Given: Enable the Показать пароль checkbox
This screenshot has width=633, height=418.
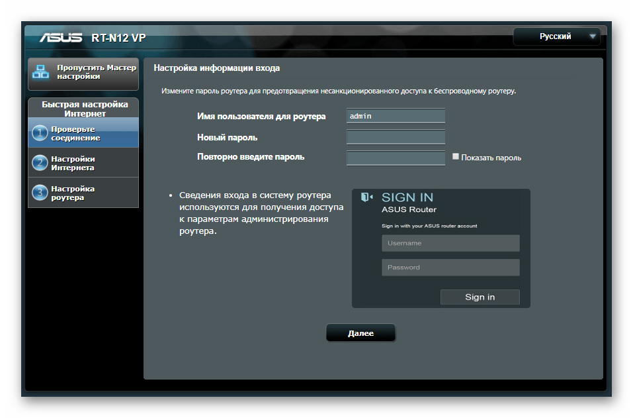Looking at the screenshot, I should click(x=455, y=156).
